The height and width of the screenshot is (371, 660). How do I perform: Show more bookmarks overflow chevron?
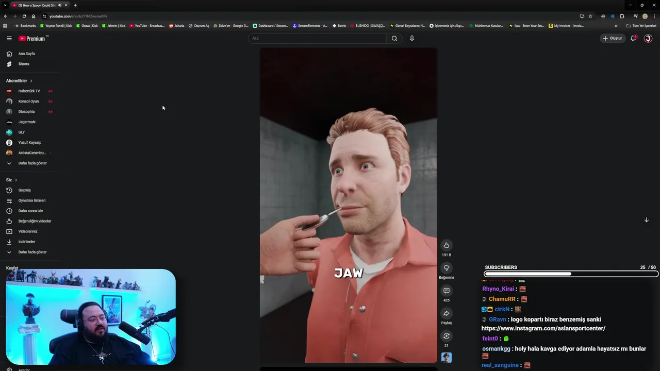pos(616,26)
